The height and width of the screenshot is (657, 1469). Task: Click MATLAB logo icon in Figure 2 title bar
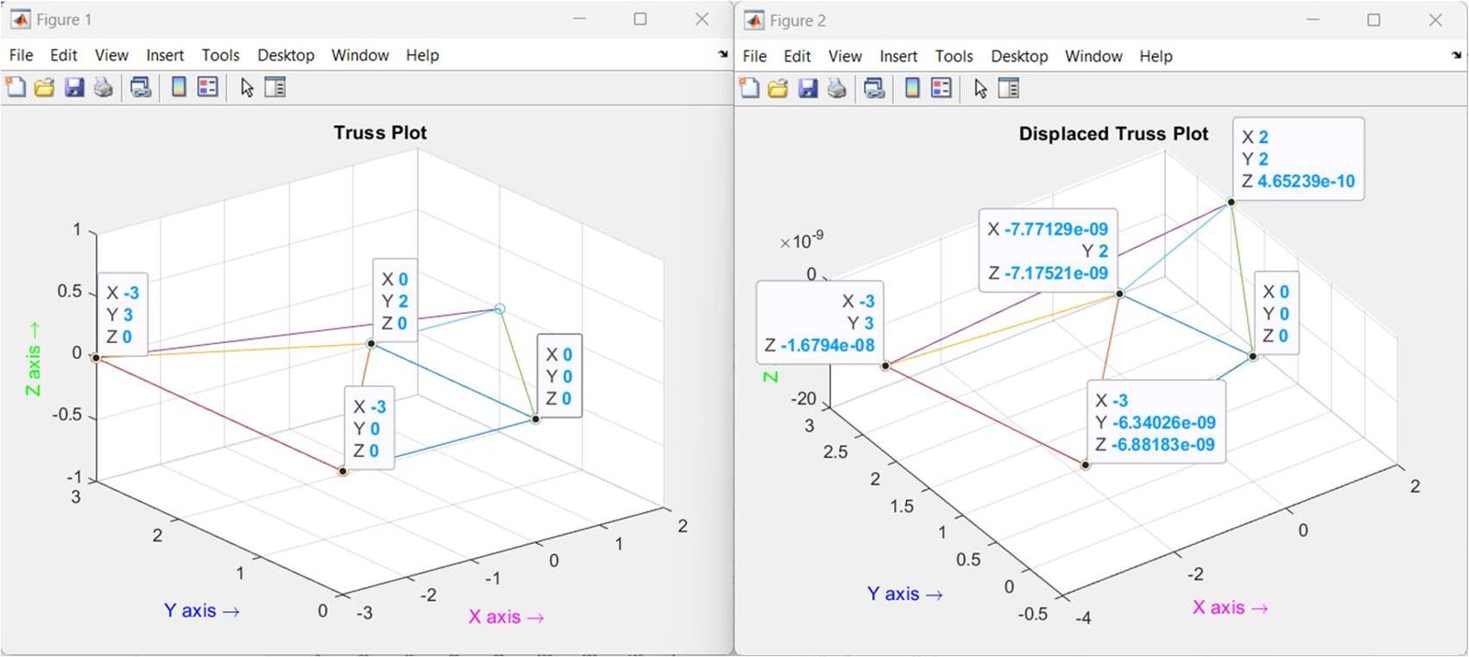[754, 20]
